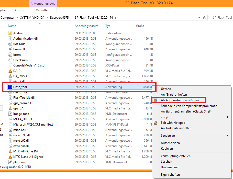Click the ConsoleMode_v1_0.xsd file icon
The height and width of the screenshot is (179, 233).
click(x=10, y=65)
